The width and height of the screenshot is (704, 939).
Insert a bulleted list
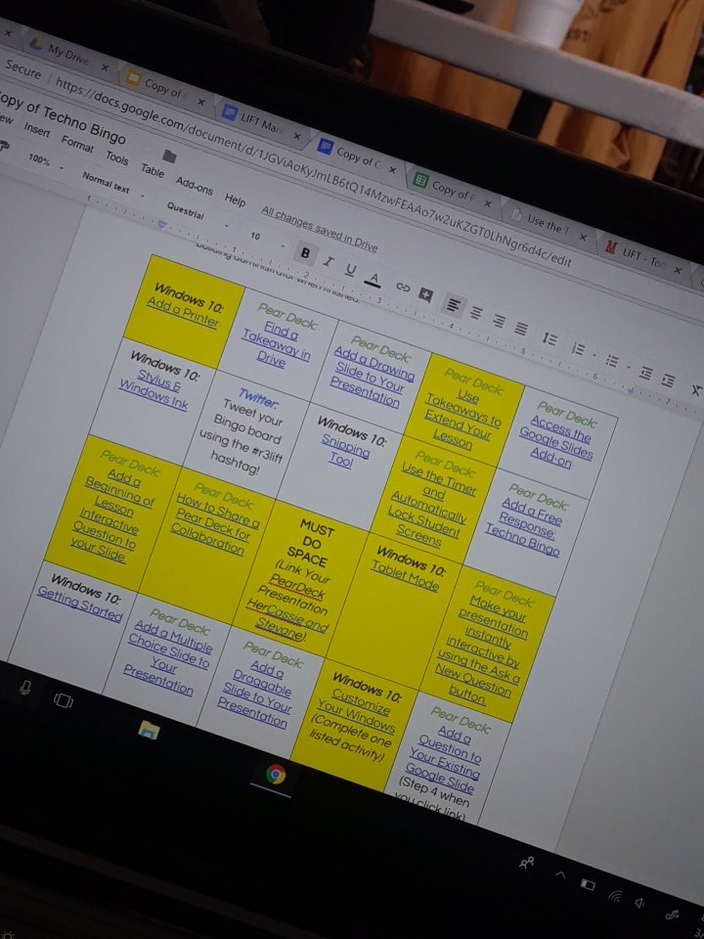(x=611, y=361)
